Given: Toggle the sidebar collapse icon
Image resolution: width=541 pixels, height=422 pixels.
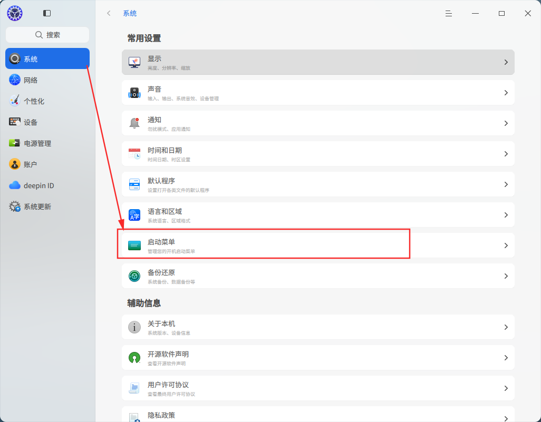Looking at the screenshot, I should pyautogui.click(x=47, y=13).
